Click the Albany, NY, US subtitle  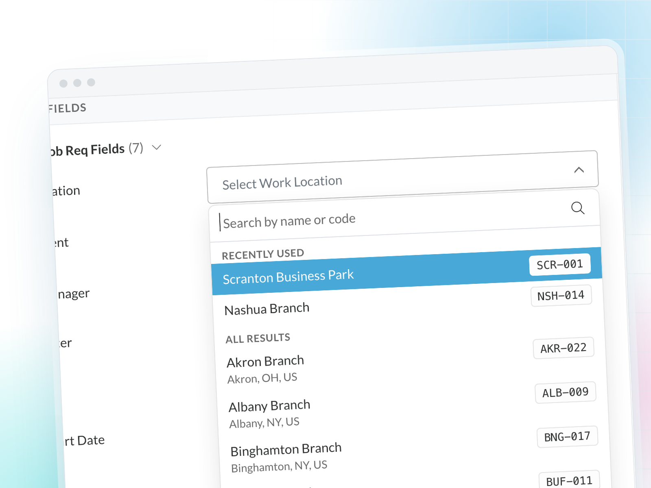[x=264, y=423]
